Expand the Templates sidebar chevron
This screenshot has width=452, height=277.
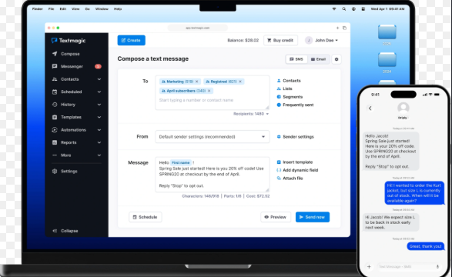pos(99,117)
